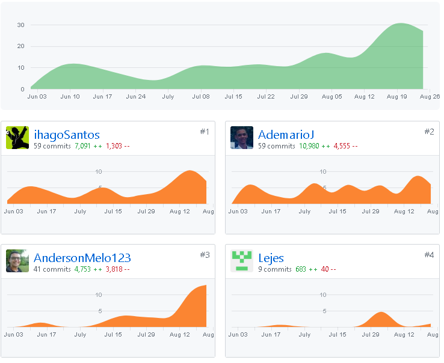
Task: View ihagoSantos 59 commits
Action: point(52,146)
